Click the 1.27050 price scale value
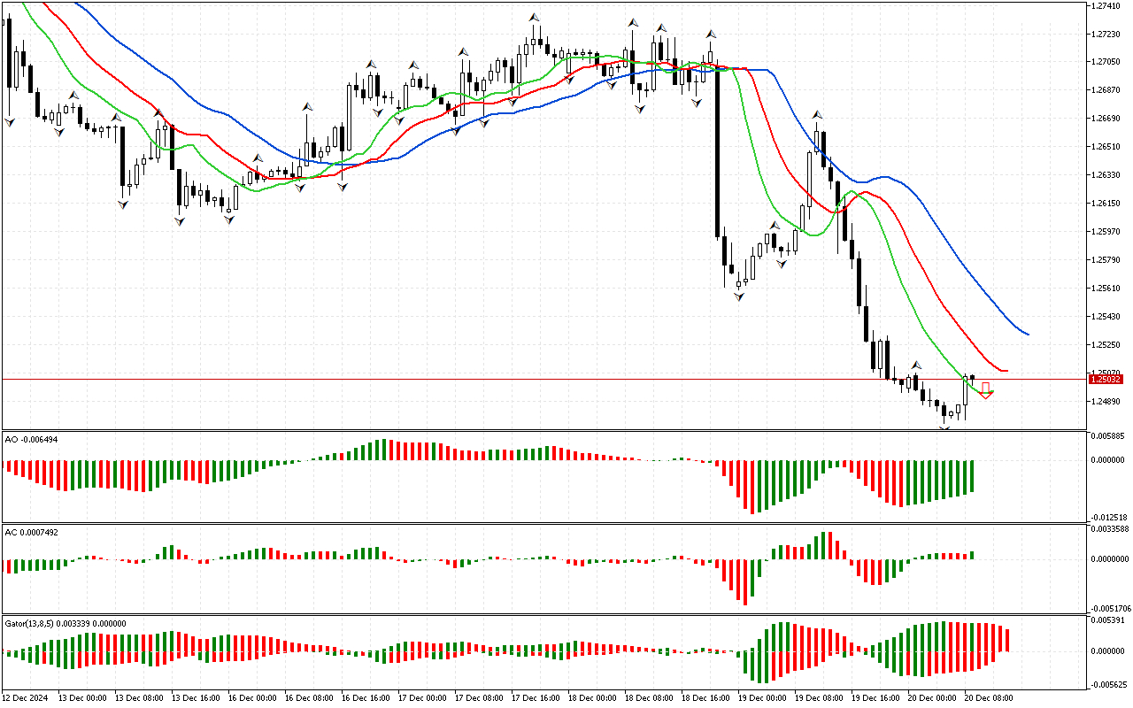The image size is (1133, 708). click(1106, 62)
